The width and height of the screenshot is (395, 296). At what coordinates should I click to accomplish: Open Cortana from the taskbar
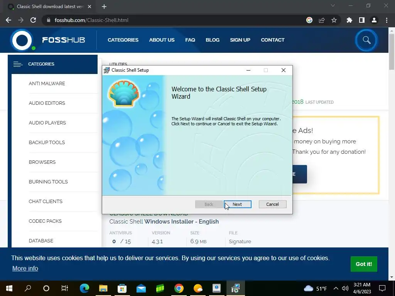tap(46, 288)
